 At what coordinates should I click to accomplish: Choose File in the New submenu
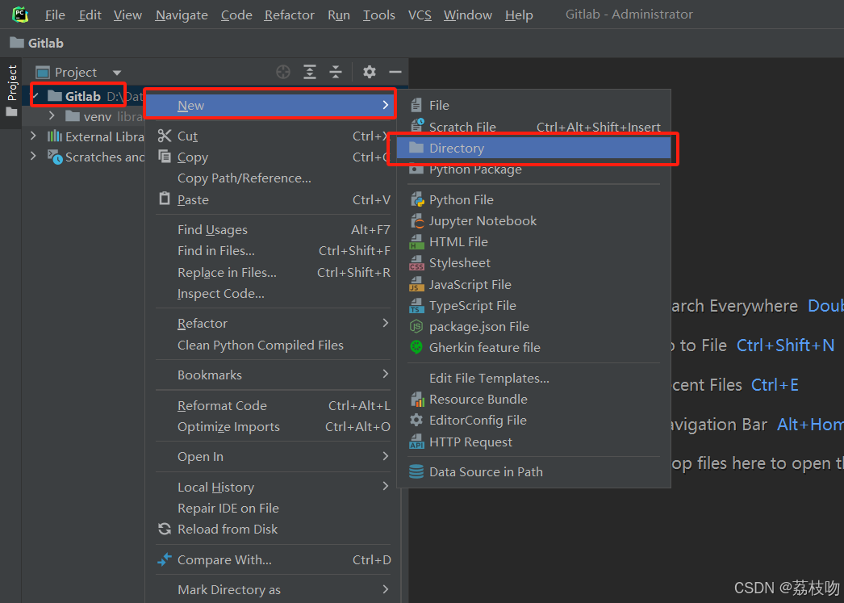[533, 105]
